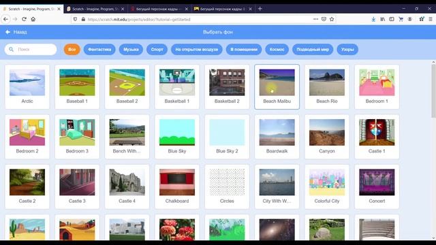
Task: Click the Поиск search field
Action: 31,50
